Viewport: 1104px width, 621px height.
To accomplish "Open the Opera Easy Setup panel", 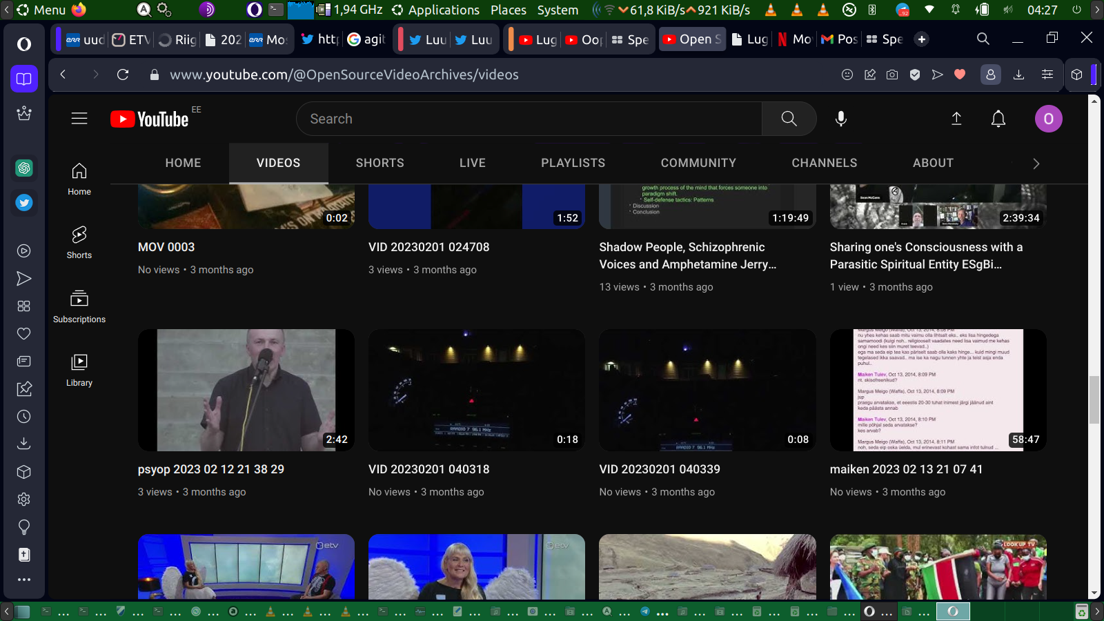I will coord(1047,75).
